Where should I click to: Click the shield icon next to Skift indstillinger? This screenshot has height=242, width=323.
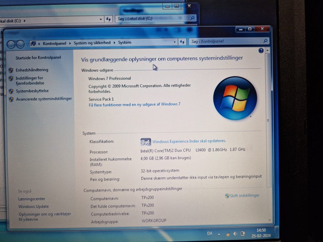(227, 196)
